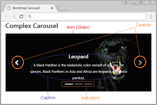
Task: Select the second carousel indicator
Action: point(79,84)
